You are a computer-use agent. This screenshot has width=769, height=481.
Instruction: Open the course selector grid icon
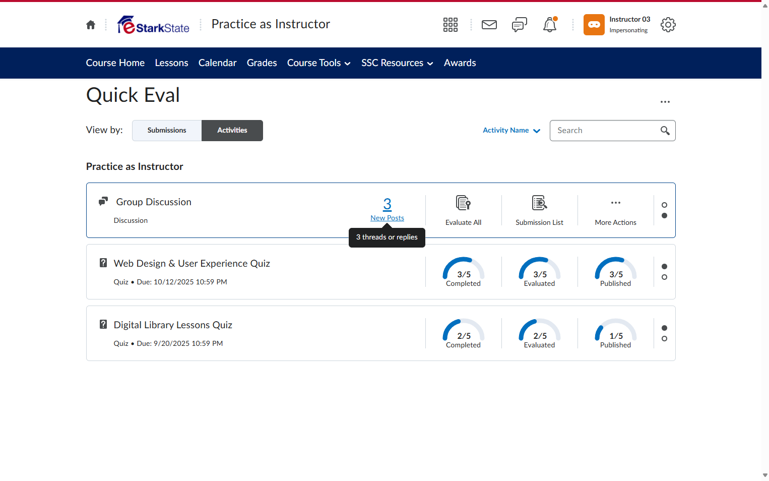pyautogui.click(x=451, y=25)
